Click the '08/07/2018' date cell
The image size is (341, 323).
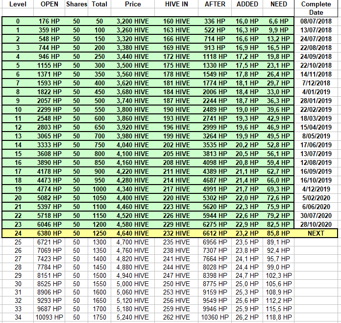click(316, 22)
